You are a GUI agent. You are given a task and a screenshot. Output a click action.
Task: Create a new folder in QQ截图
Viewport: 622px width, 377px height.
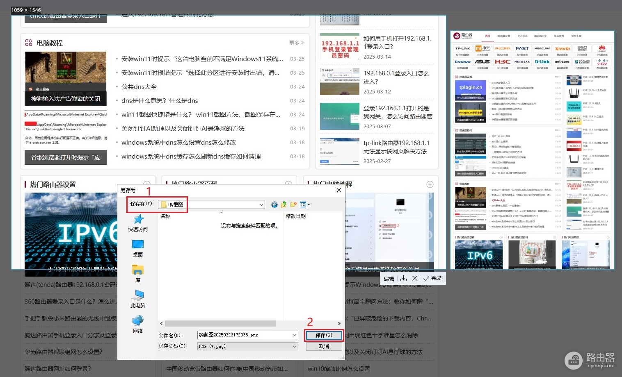(x=293, y=204)
